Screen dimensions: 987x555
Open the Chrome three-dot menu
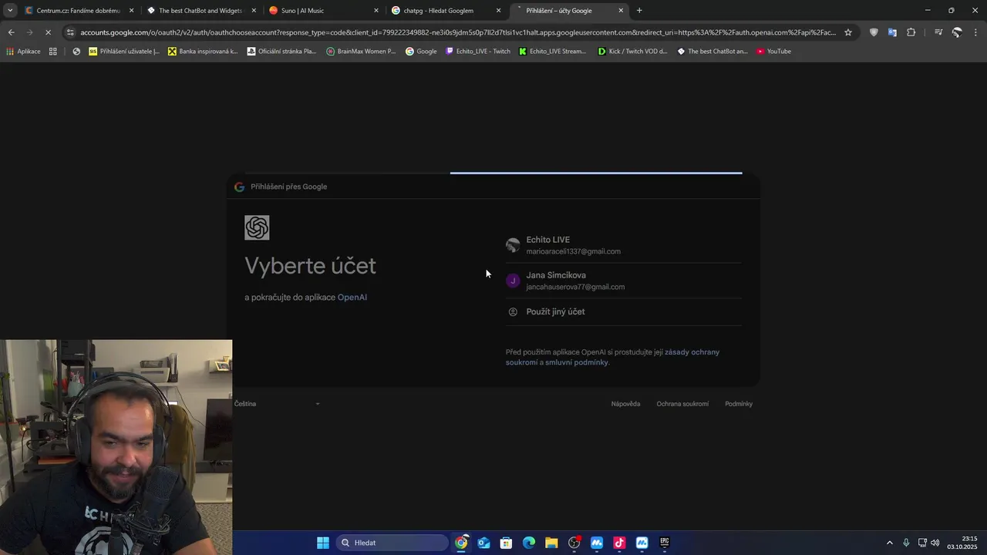[976, 32]
